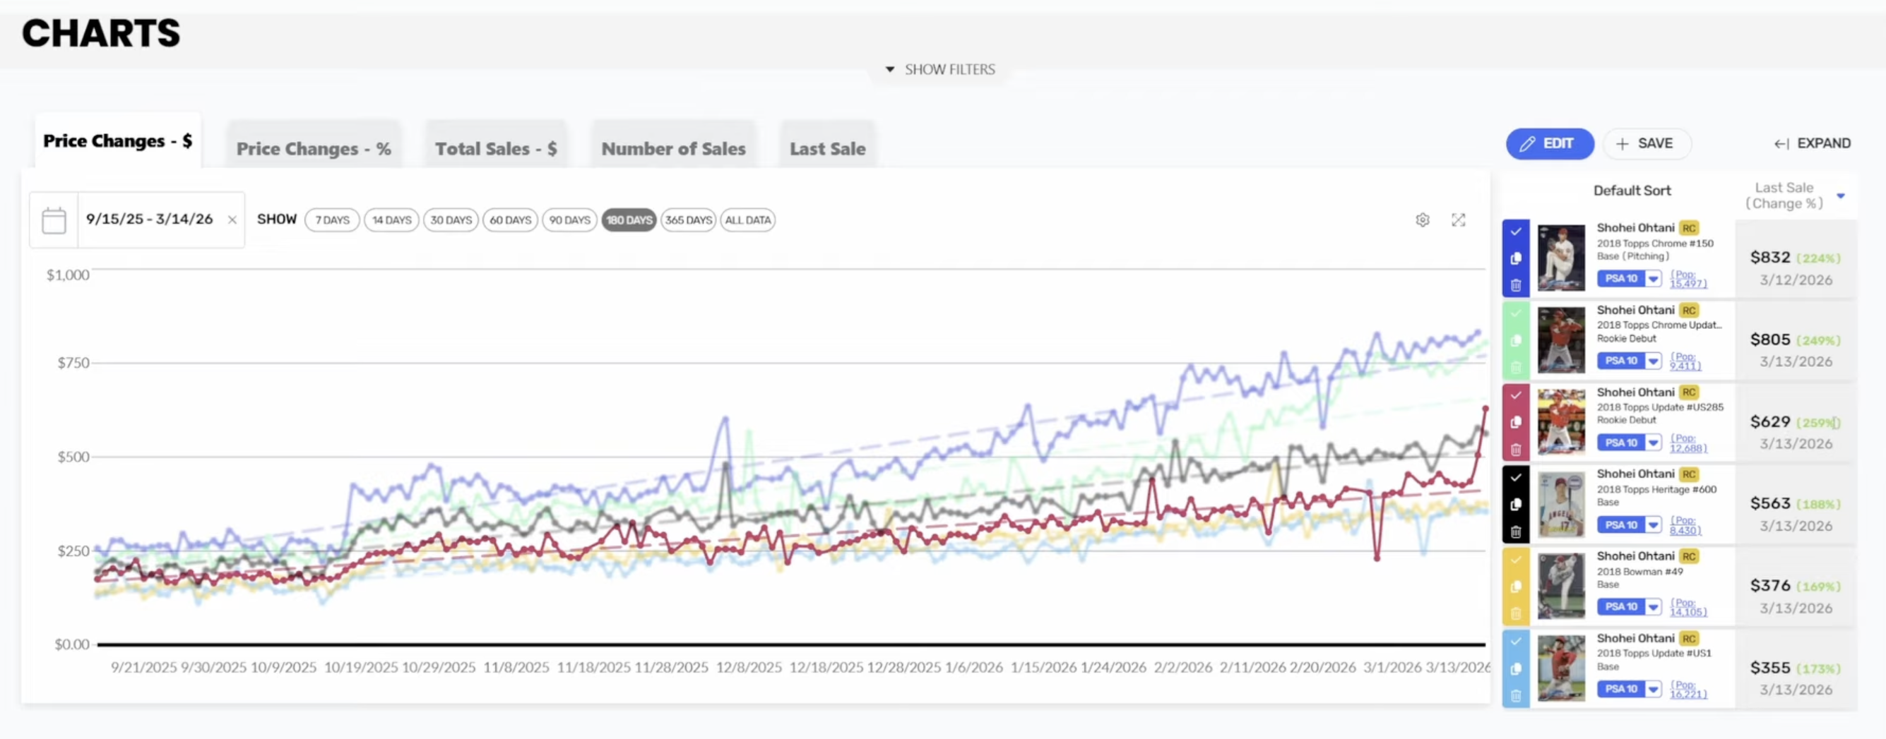Uncheck the Topps Update #US285 series
This screenshot has height=739, width=1886.
[1516, 395]
